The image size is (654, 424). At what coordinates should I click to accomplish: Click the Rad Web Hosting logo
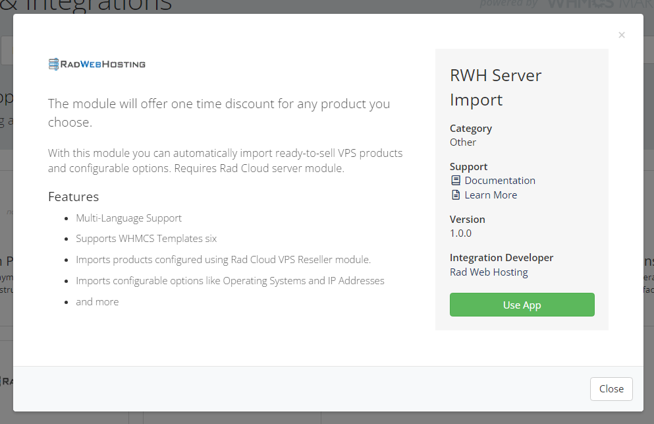coord(97,64)
